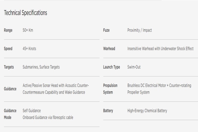This screenshot has height=132, width=198.
Task: Select the Targets label
Action: point(9,67)
